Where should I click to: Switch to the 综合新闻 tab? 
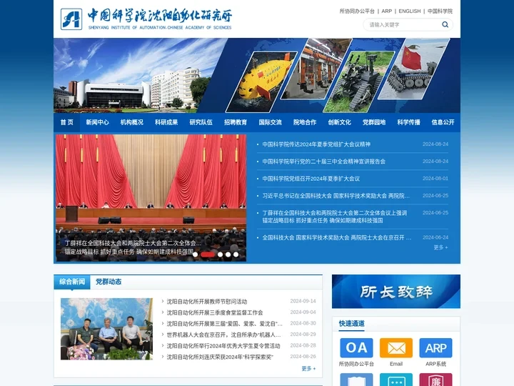click(x=72, y=282)
